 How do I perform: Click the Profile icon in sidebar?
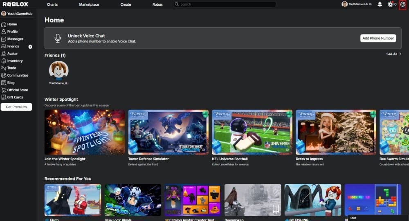[4, 31]
